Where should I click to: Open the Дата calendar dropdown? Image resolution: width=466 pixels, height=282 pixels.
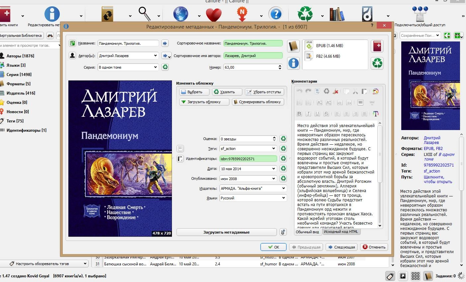[x=273, y=169]
